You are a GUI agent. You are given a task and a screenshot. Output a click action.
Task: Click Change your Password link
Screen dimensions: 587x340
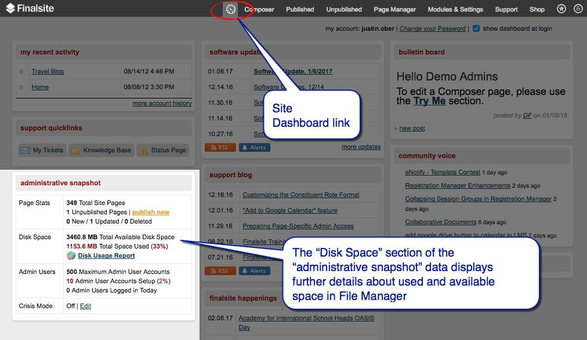[x=432, y=28]
